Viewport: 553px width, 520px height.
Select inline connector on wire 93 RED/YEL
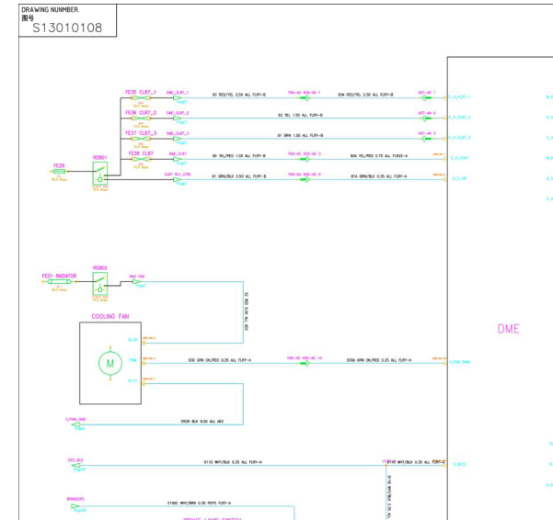point(305,98)
